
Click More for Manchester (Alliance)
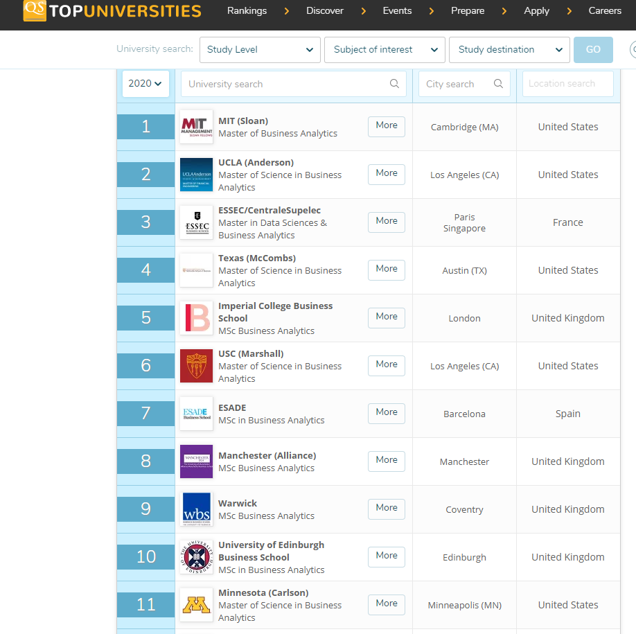click(387, 461)
